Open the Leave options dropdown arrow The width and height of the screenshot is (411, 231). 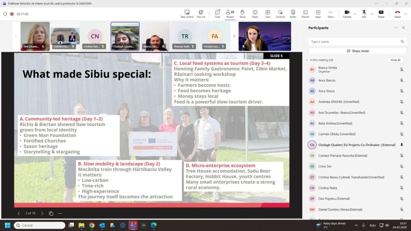406,14
